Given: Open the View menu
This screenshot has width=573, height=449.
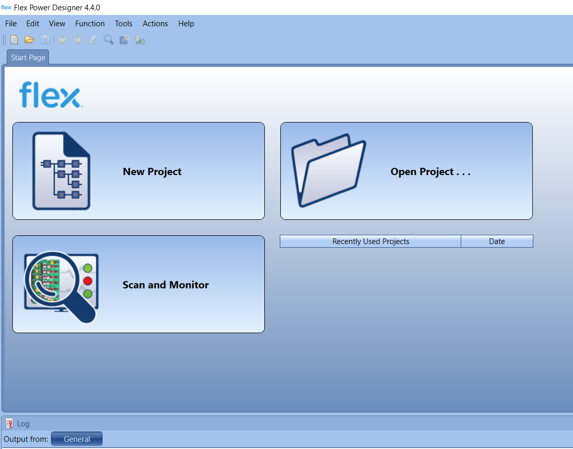Looking at the screenshot, I should 57,24.
